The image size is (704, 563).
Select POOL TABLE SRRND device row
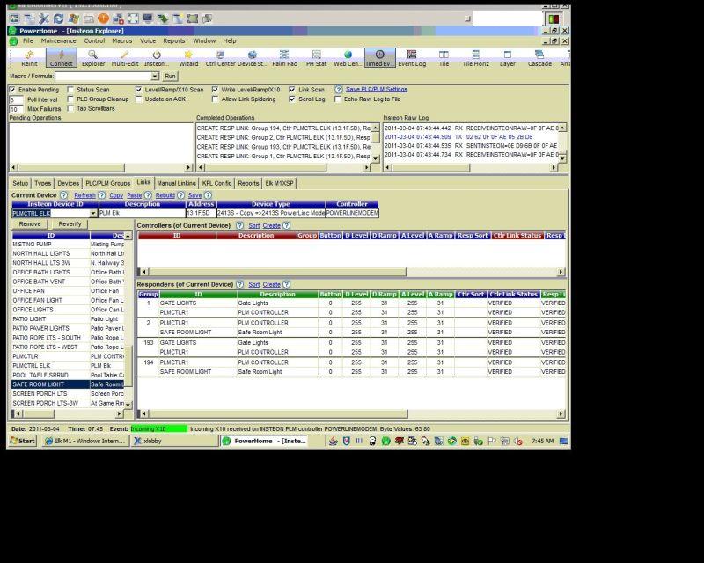69,375
